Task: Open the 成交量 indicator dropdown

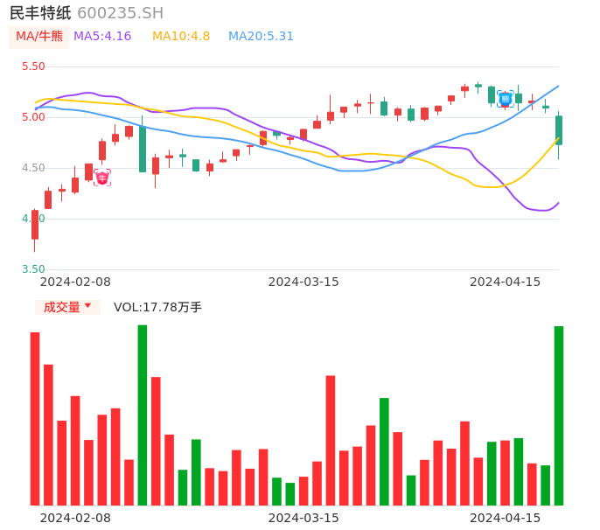Action: coord(67,307)
